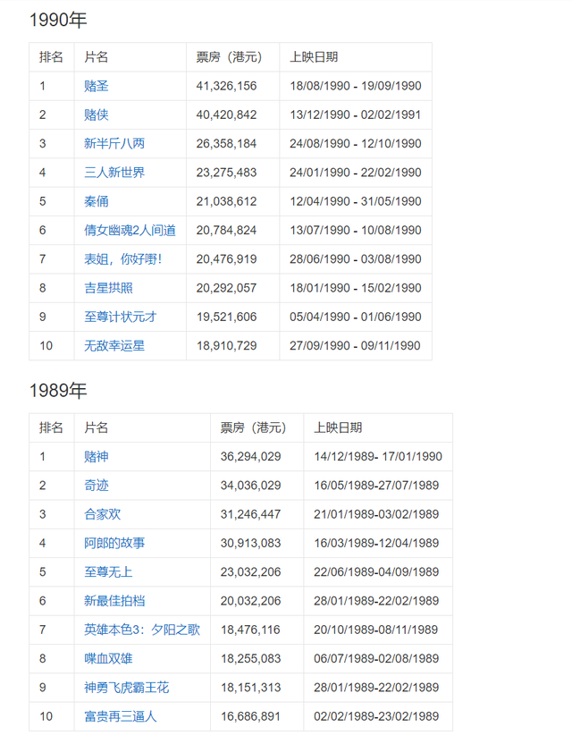The height and width of the screenshot is (744, 572).
Task: Open the 无敌幸运星 link
Action: pos(114,346)
